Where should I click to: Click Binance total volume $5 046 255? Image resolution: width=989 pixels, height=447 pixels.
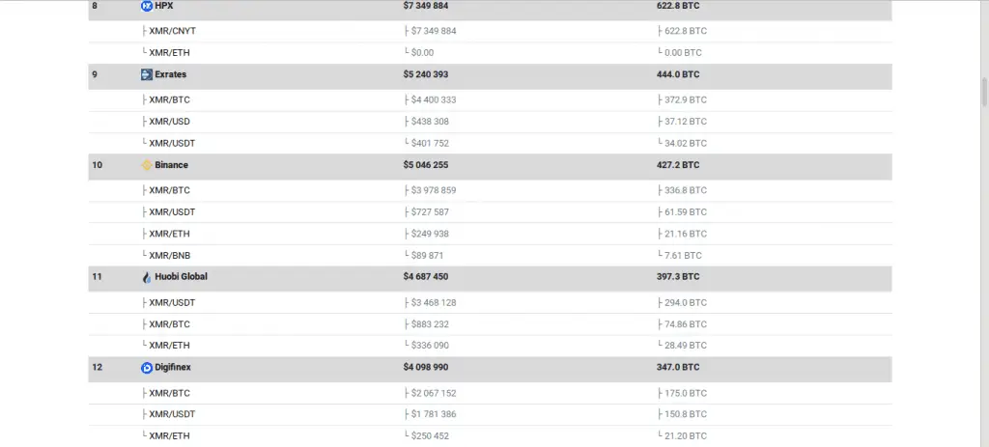[426, 165]
